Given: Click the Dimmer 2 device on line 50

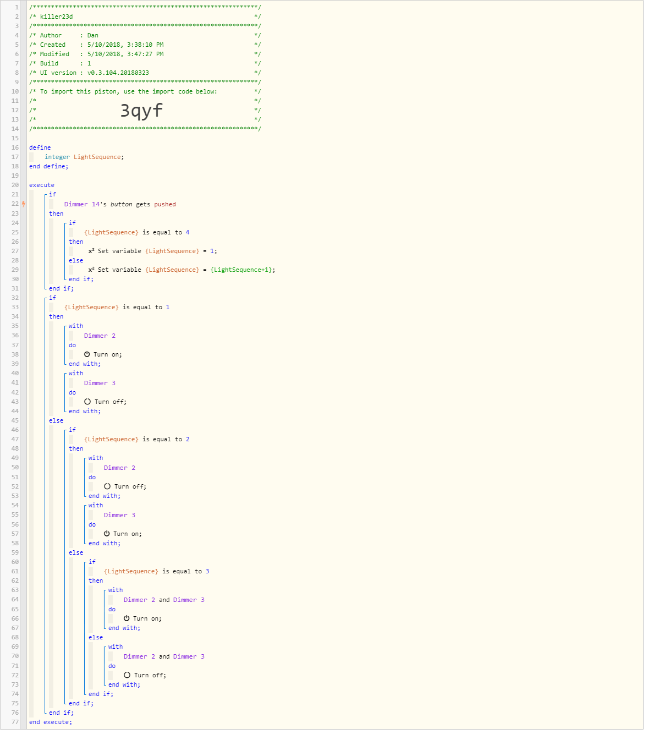Looking at the screenshot, I should click(119, 468).
